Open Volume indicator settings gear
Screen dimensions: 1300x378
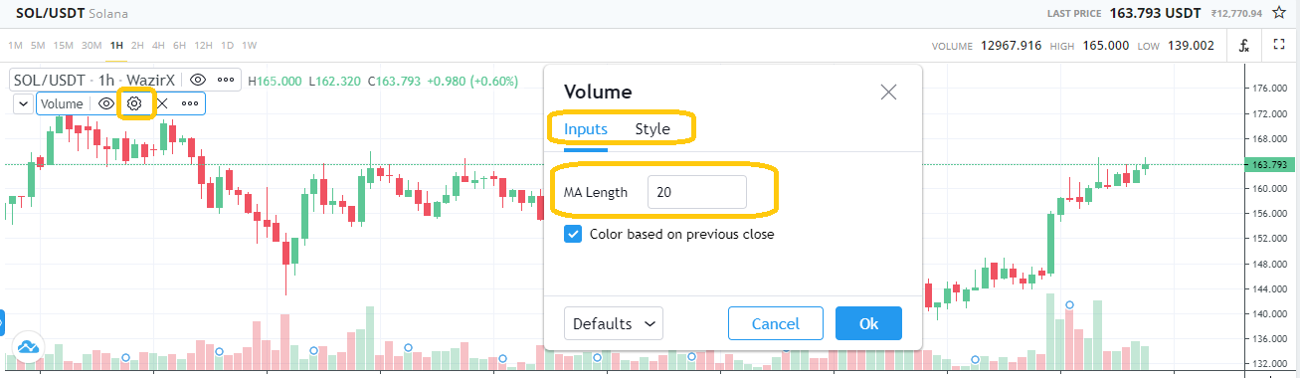click(135, 103)
